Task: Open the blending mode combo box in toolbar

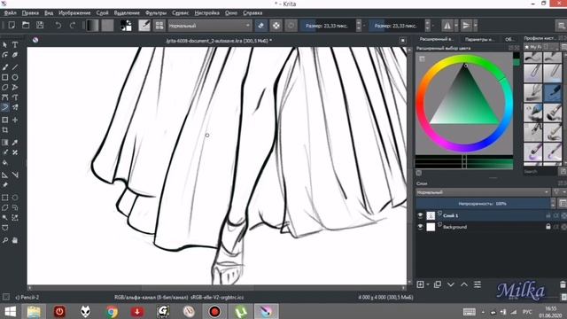Action: 209,26
